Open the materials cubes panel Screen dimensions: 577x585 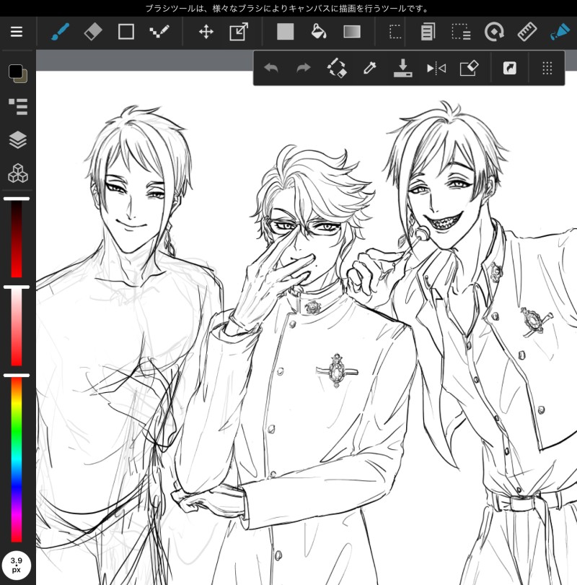pyautogui.click(x=18, y=173)
